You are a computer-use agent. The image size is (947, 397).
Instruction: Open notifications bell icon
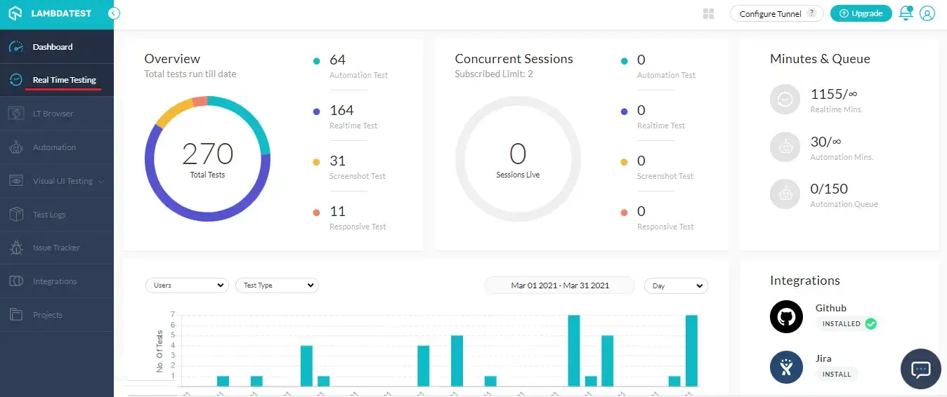coord(906,13)
